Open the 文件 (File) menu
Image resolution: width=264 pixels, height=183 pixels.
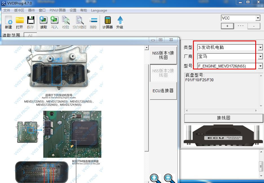point(7,10)
